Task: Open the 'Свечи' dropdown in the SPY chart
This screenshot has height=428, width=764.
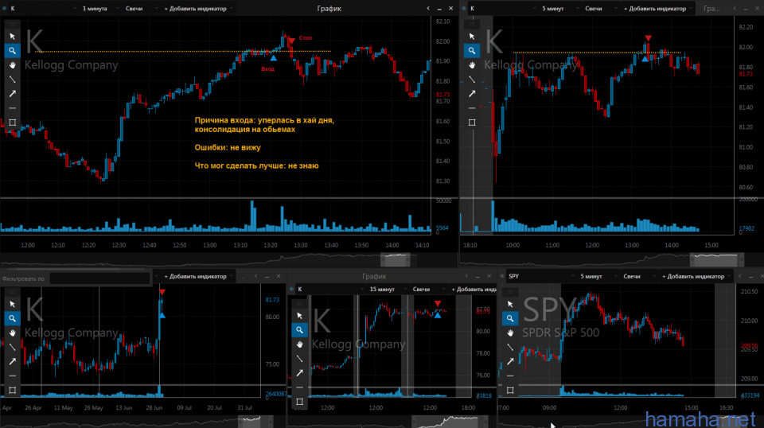Action: [x=637, y=276]
